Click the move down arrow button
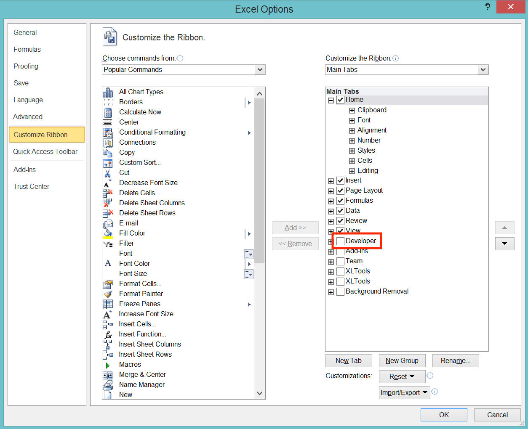Screen dimensions: 528x429 point(504,244)
